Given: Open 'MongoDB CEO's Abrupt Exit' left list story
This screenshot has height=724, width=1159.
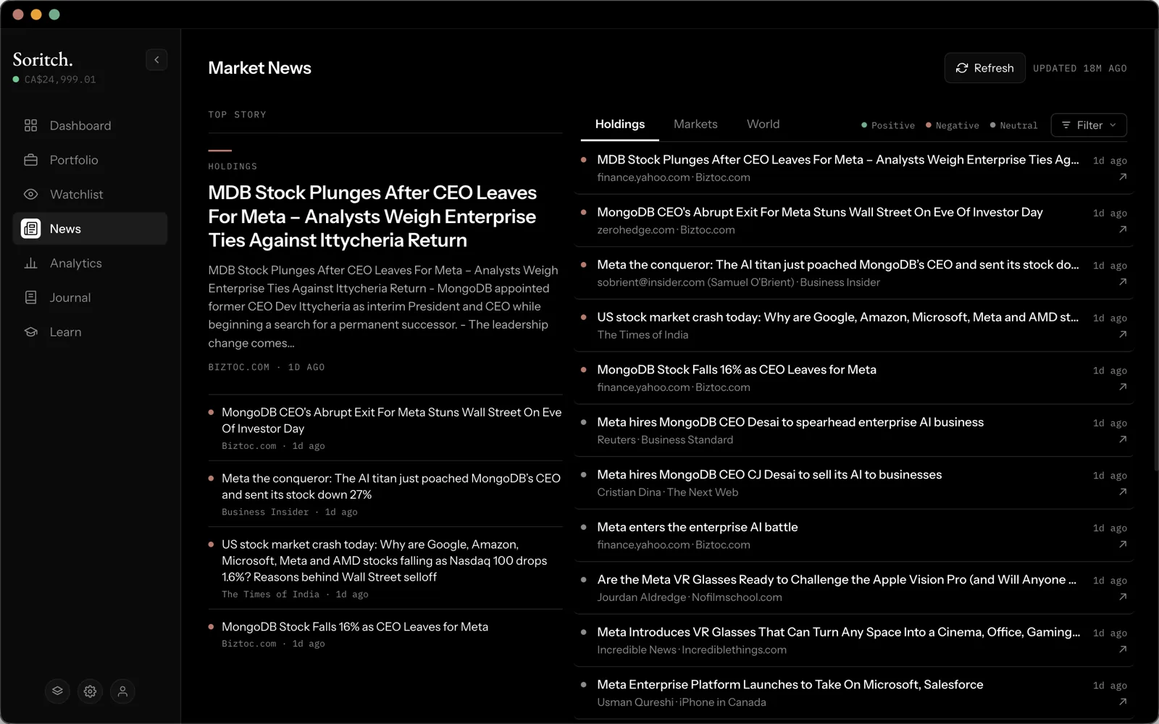Looking at the screenshot, I should [391, 421].
